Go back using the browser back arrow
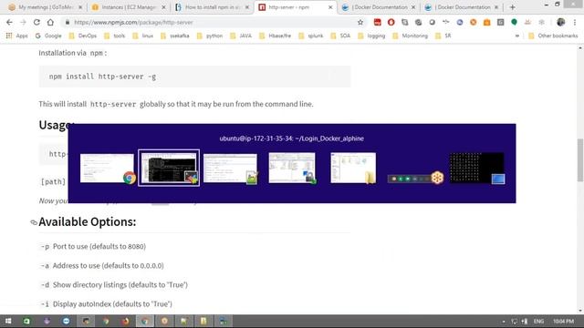This screenshot has width=584, height=328. [9, 22]
